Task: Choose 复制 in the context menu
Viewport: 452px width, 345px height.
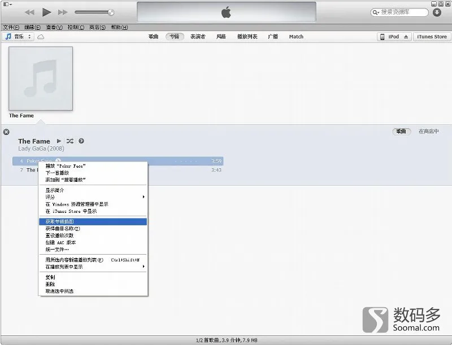Action: coord(93,277)
